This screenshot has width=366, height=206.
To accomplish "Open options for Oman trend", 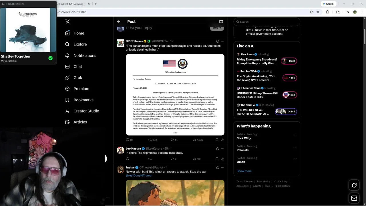I will coord(295,159).
